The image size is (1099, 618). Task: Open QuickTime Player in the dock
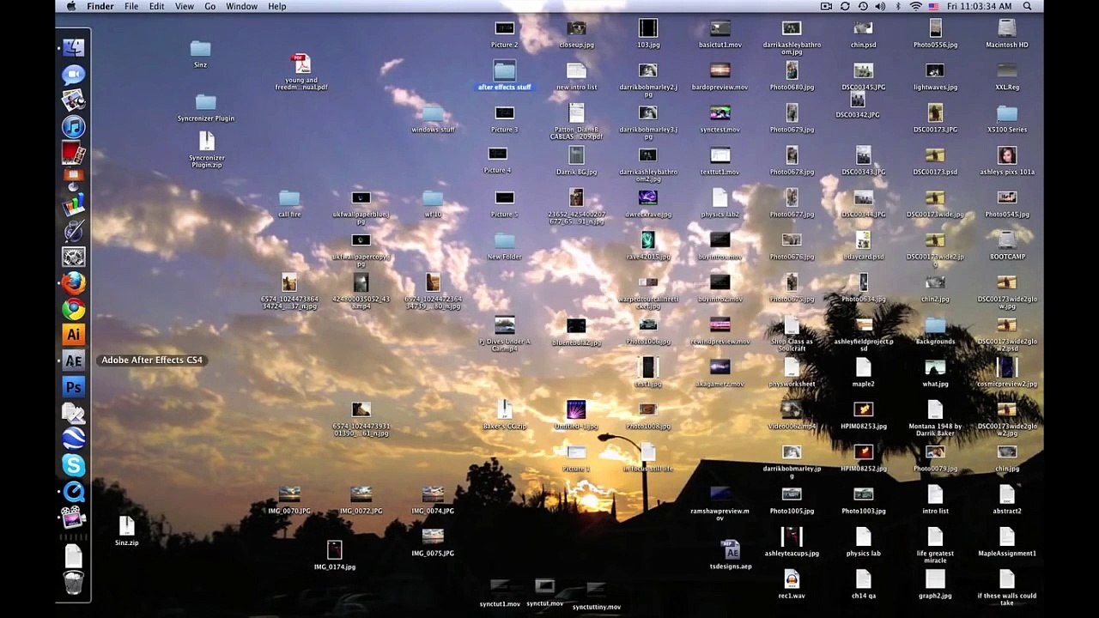click(73, 491)
